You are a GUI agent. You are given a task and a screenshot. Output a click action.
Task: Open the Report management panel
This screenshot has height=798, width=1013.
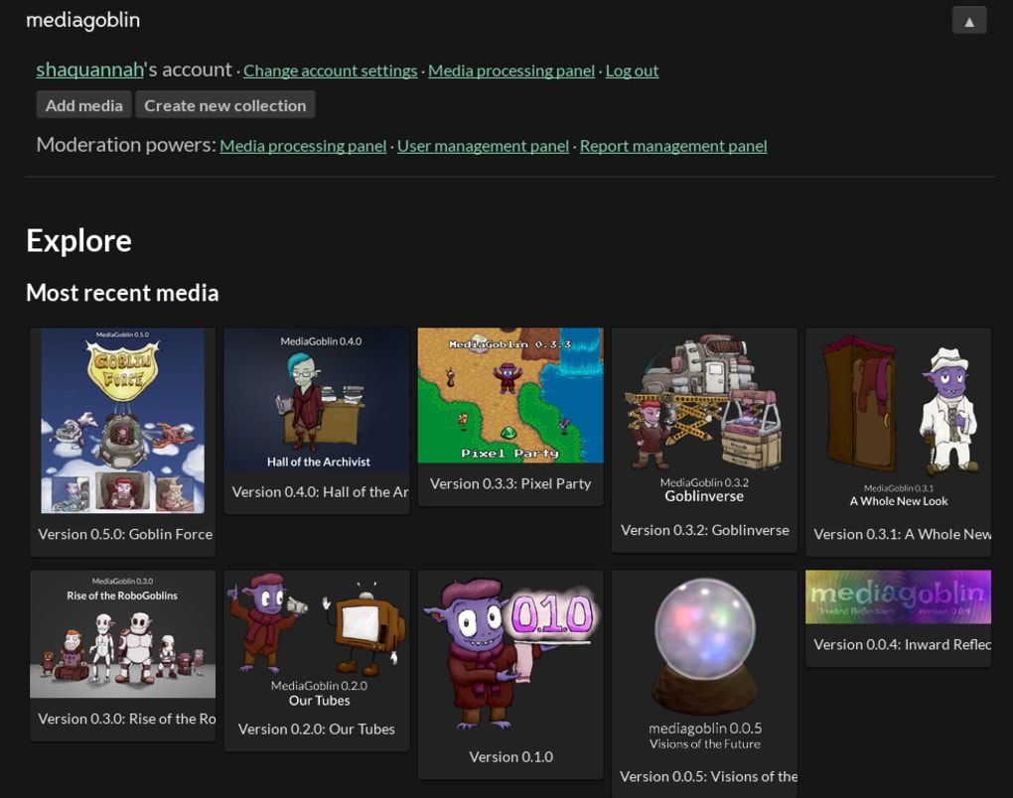click(673, 146)
